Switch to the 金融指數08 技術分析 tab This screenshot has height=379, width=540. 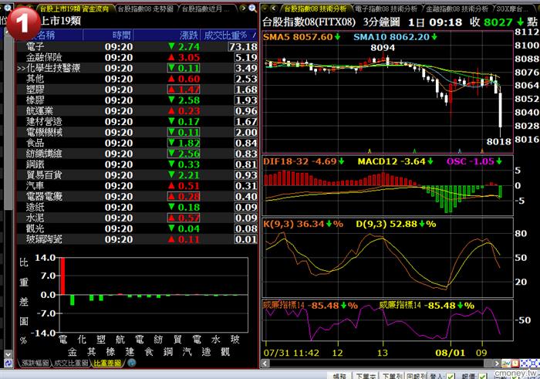[x=457, y=8]
